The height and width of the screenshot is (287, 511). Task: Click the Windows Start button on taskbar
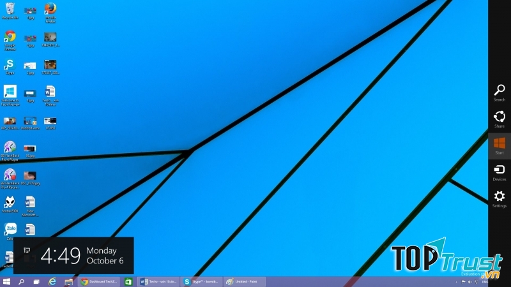(x=7, y=281)
